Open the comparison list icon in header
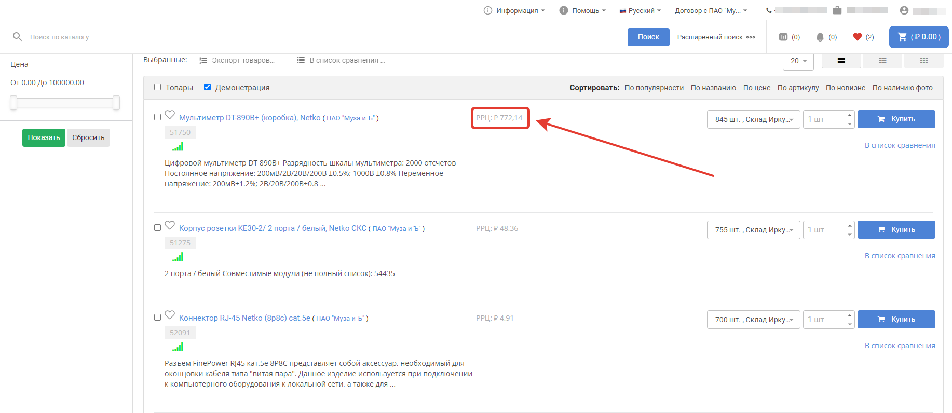 [x=783, y=37]
